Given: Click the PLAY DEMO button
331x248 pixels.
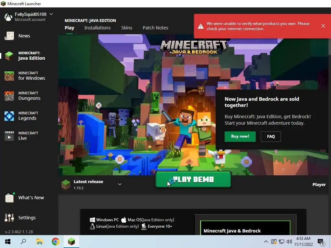Looking at the screenshot, I should coord(193,180).
